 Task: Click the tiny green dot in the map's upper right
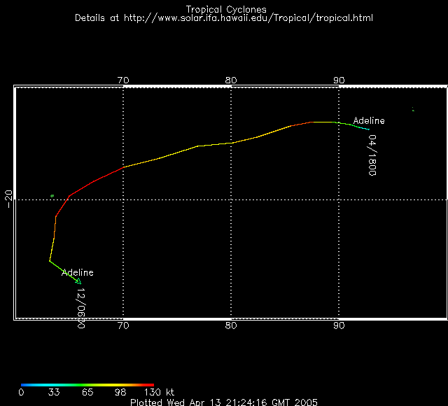pos(413,109)
